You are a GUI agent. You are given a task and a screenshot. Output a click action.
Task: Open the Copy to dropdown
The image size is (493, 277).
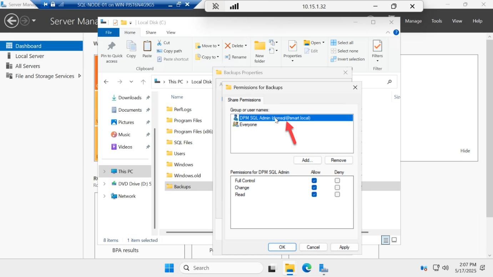[207, 57]
